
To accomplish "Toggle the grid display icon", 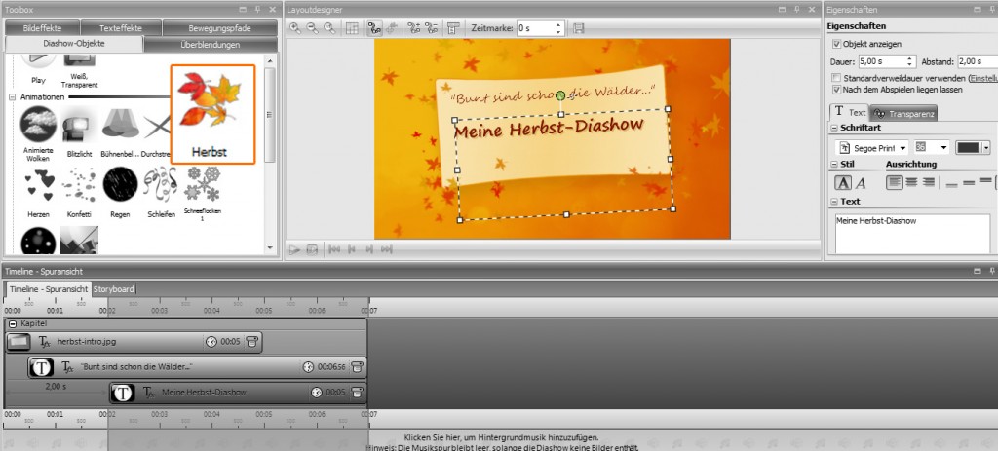I will pyautogui.click(x=351, y=28).
